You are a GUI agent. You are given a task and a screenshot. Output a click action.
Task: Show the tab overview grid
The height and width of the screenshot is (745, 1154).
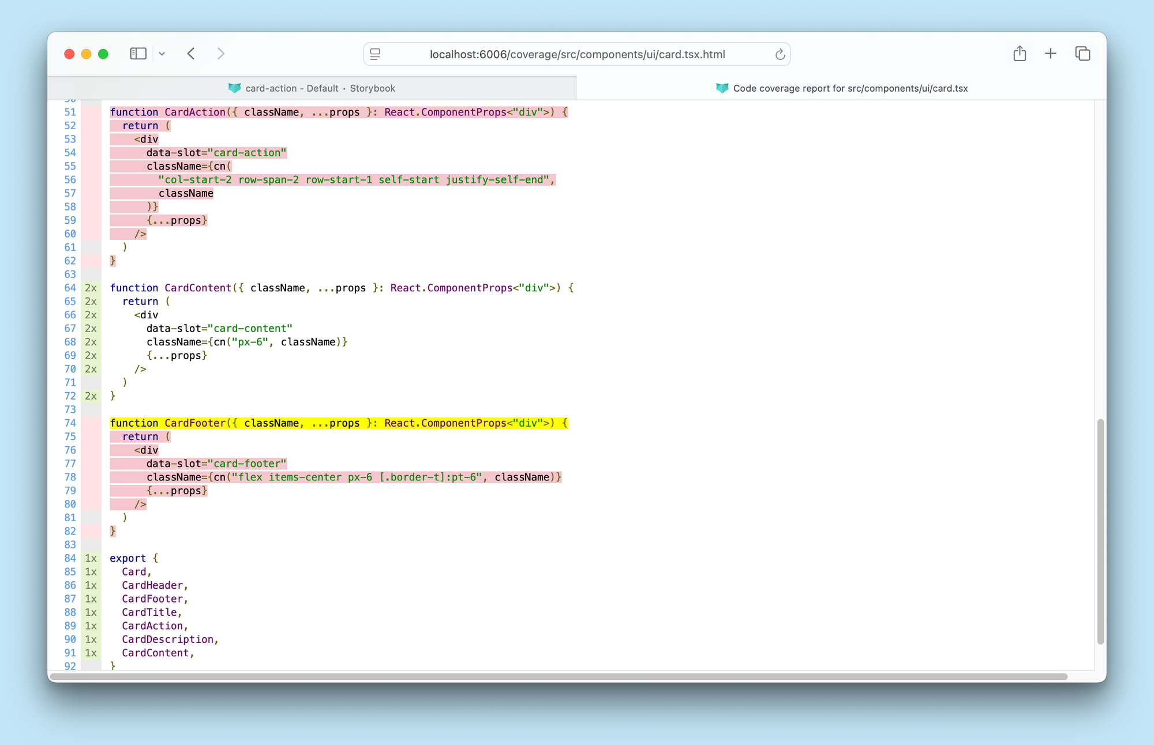point(1082,53)
